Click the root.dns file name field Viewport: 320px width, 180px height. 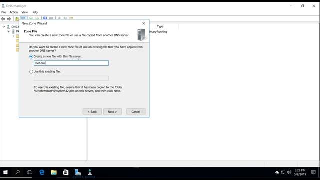(x=71, y=63)
